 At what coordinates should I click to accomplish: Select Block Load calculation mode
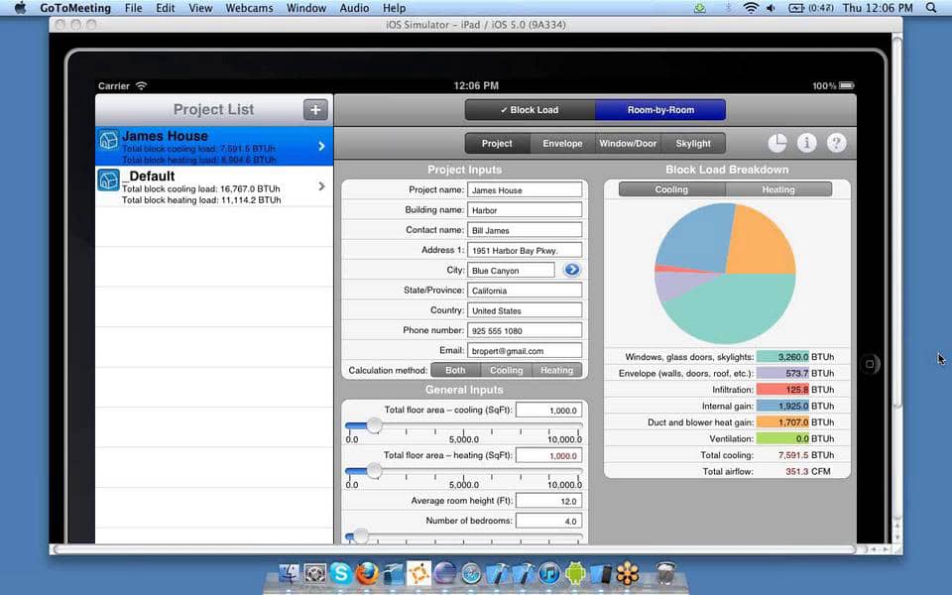click(x=530, y=110)
